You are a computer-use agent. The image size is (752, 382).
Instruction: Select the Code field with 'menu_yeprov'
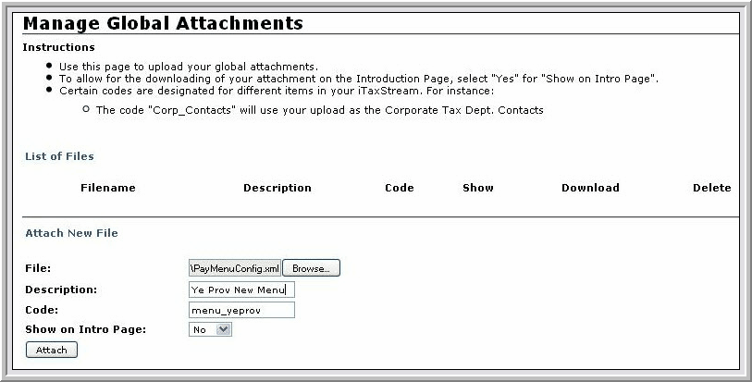(x=241, y=310)
